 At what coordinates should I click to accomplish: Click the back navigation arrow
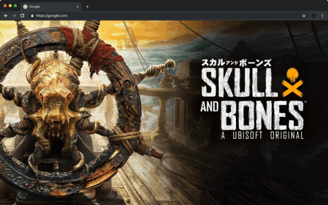click(6, 15)
